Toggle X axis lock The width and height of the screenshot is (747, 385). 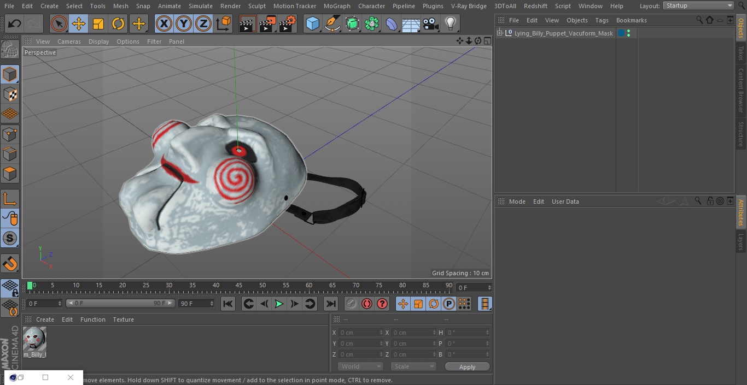pyautogui.click(x=164, y=23)
